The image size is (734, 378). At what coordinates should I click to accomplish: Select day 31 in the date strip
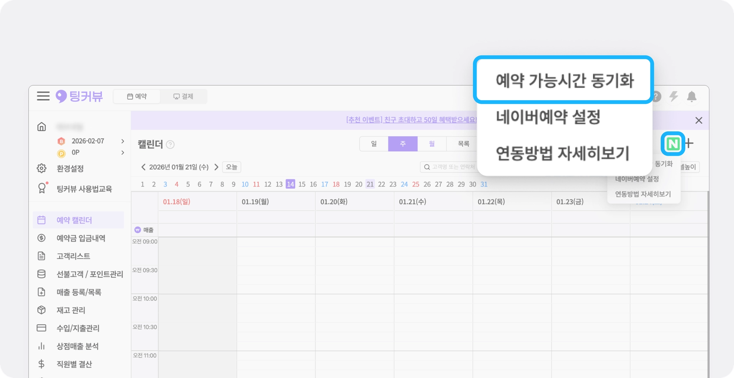click(484, 184)
